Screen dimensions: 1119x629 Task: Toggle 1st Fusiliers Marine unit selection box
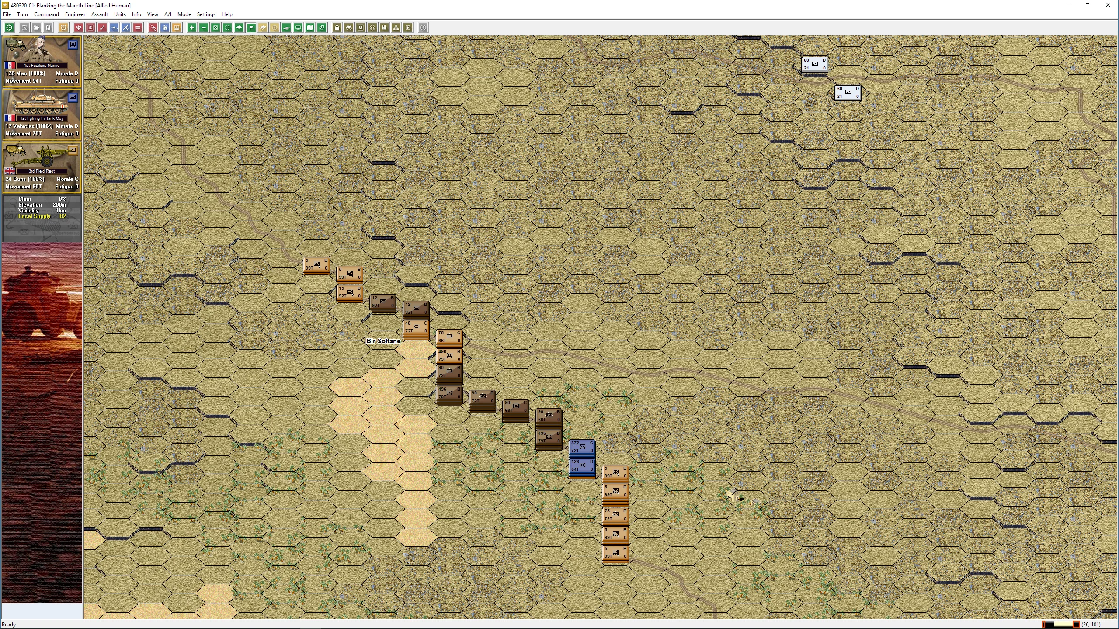point(73,45)
